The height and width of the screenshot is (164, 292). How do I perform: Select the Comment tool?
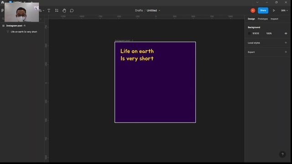pos(72,10)
